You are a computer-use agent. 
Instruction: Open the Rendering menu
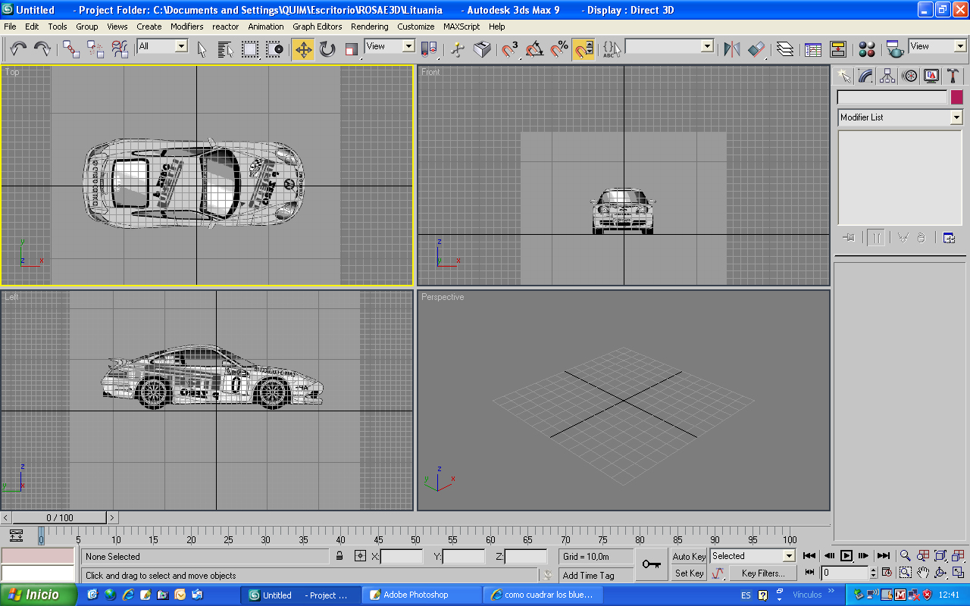[369, 27]
